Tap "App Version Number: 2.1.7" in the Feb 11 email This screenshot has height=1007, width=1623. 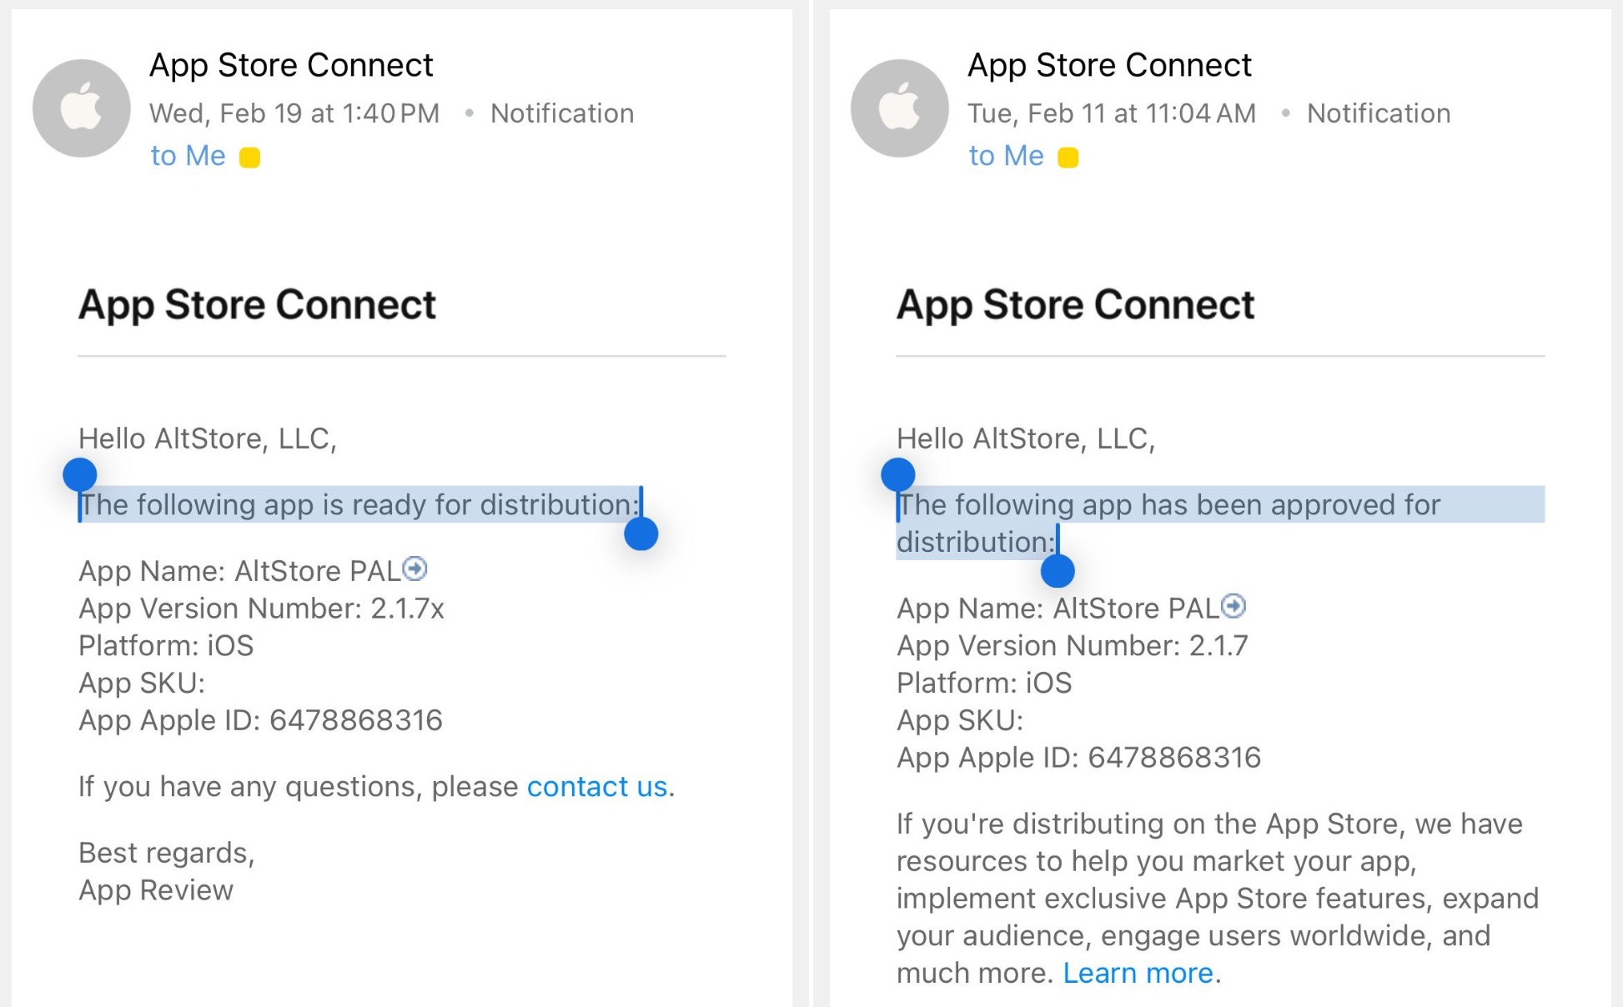(1072, 645)
